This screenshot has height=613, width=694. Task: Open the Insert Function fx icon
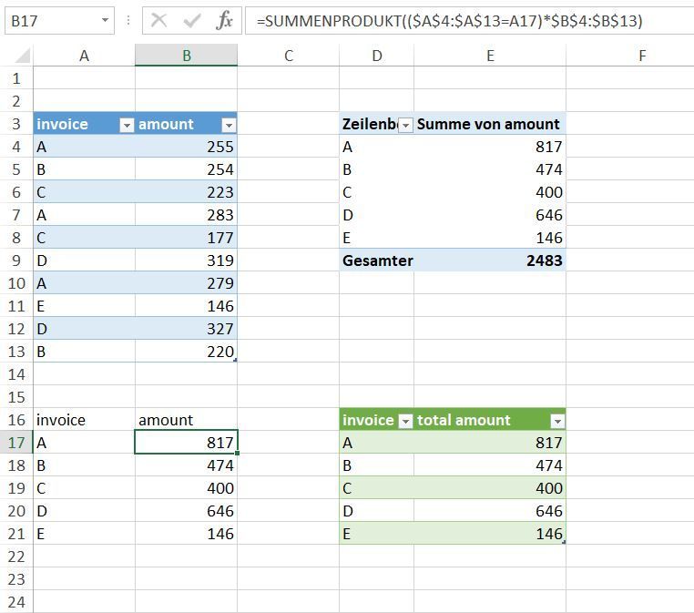click(224, 20)
